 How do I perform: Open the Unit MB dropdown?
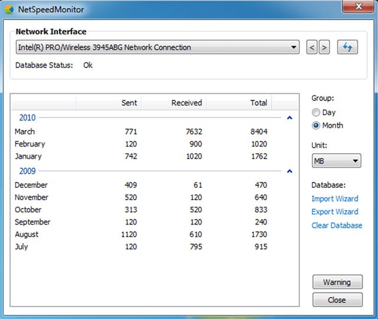pos(336,161)
